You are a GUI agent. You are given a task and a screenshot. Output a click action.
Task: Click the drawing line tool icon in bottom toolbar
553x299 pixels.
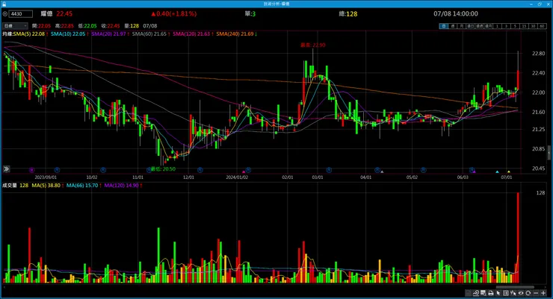[476, 293]
